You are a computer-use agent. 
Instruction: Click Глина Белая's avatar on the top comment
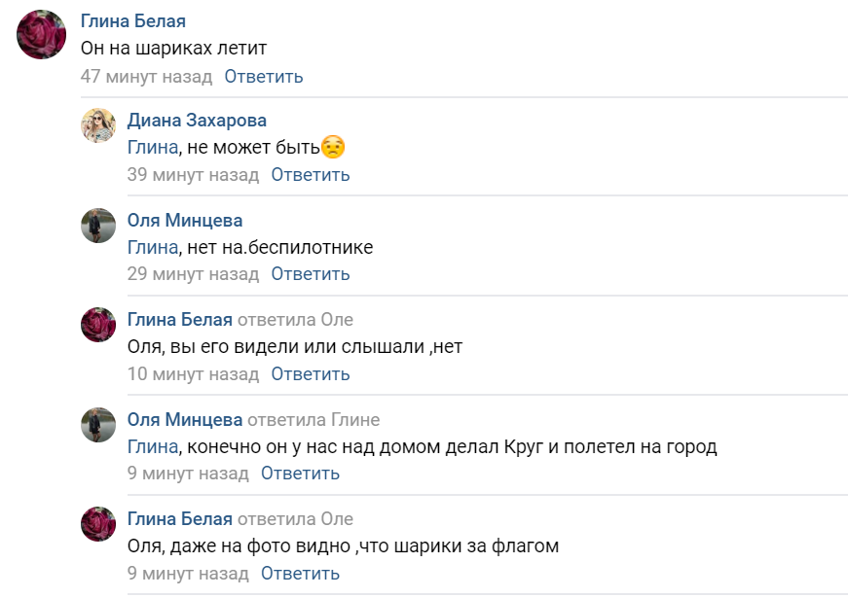[x=42, y=35]
